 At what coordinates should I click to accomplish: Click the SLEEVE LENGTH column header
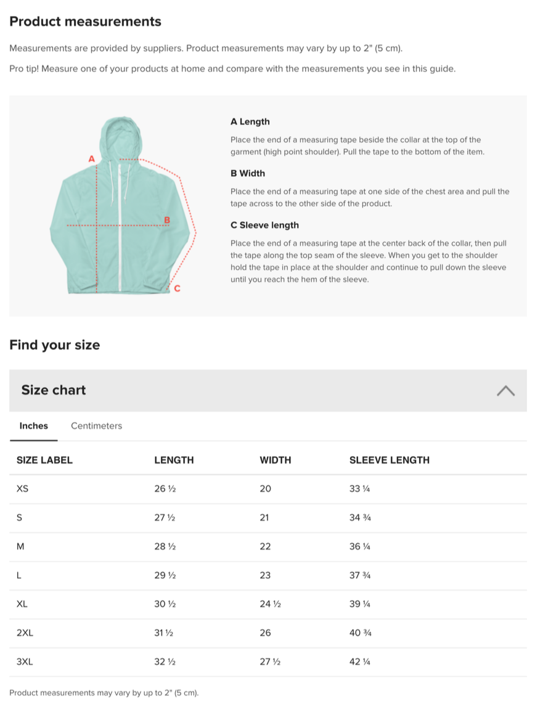click(390, 460)
